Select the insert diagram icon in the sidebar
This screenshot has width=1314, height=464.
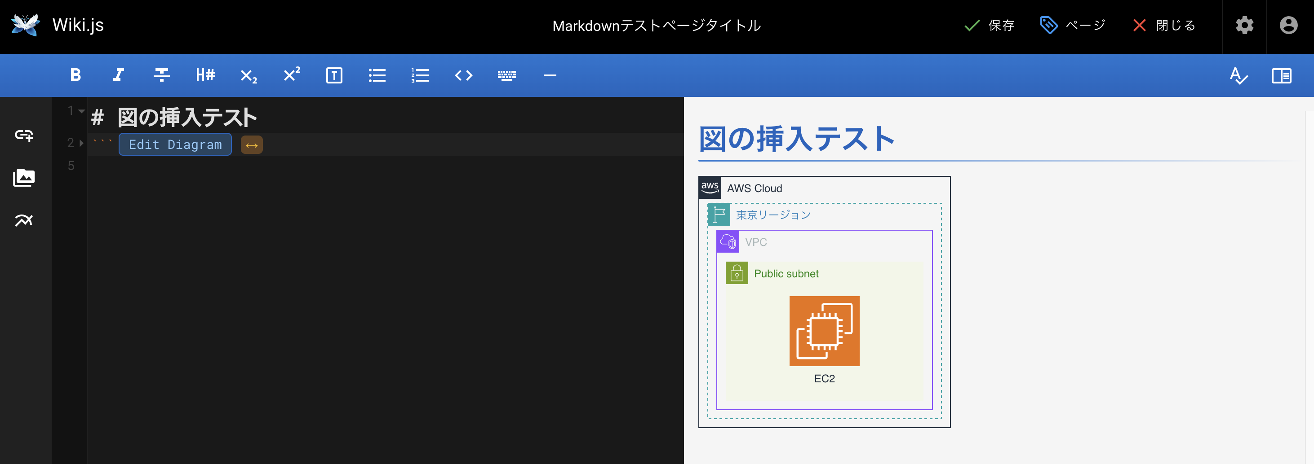pos(24,220)
